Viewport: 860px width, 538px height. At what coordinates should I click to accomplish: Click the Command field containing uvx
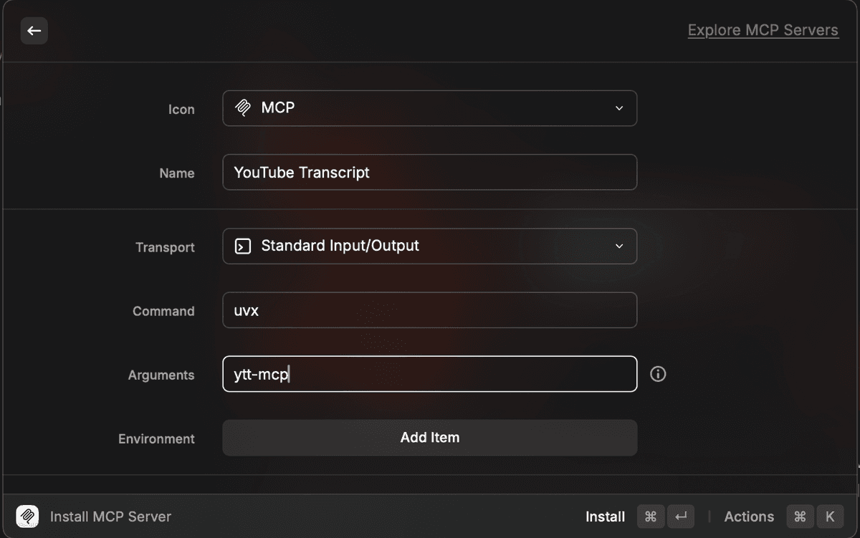429,309
